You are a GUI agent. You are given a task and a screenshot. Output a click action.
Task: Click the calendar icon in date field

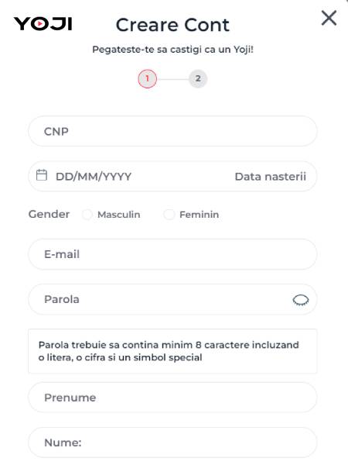42,175
